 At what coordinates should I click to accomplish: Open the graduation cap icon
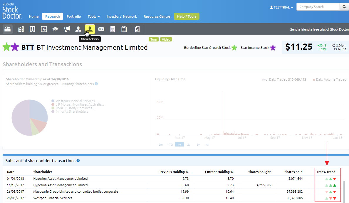[x=55, y=29]
